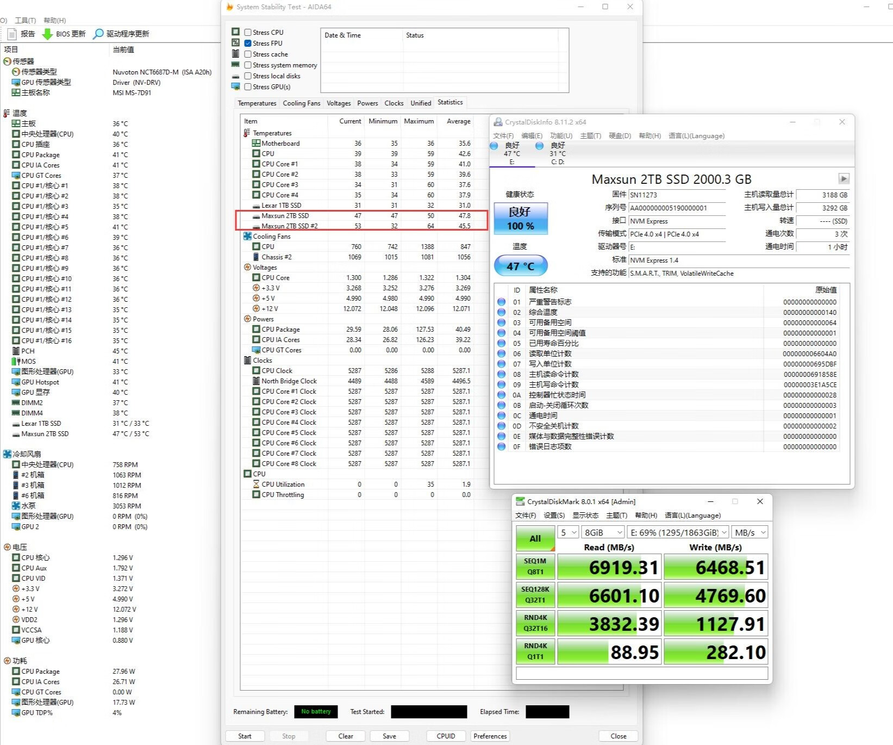Click the C: D: drive health status orb
The image size is (893, 745).
539,146
